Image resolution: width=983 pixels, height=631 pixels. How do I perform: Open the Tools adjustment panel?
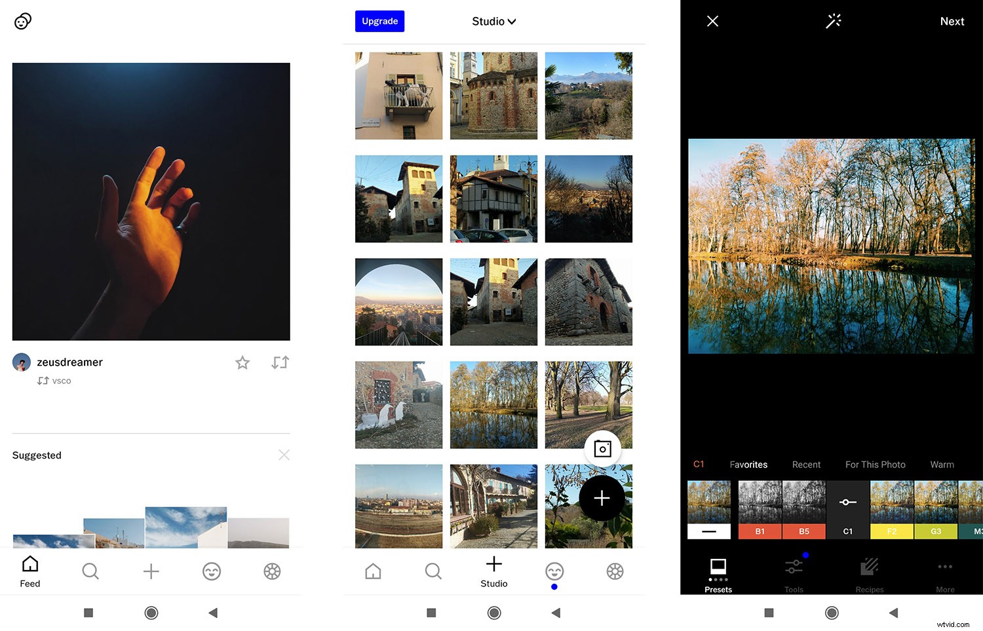pos(793,571)
